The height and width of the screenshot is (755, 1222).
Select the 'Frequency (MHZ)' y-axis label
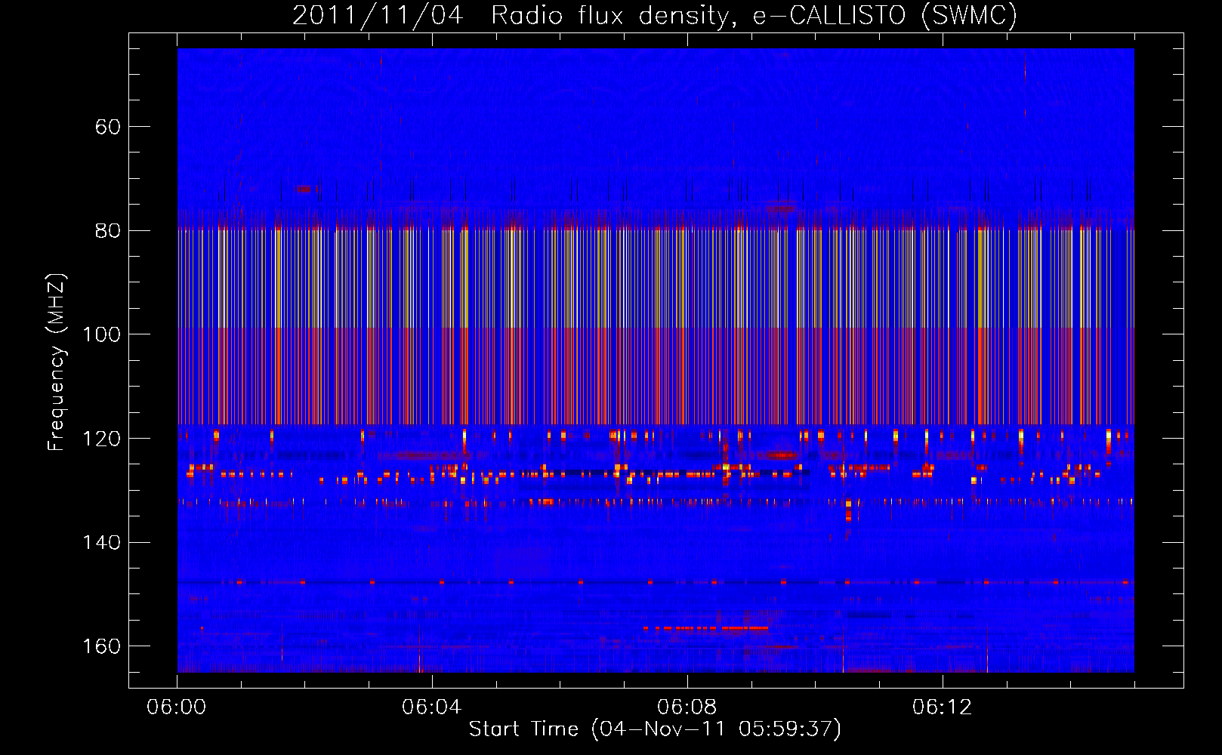click(x=57, y=362)
